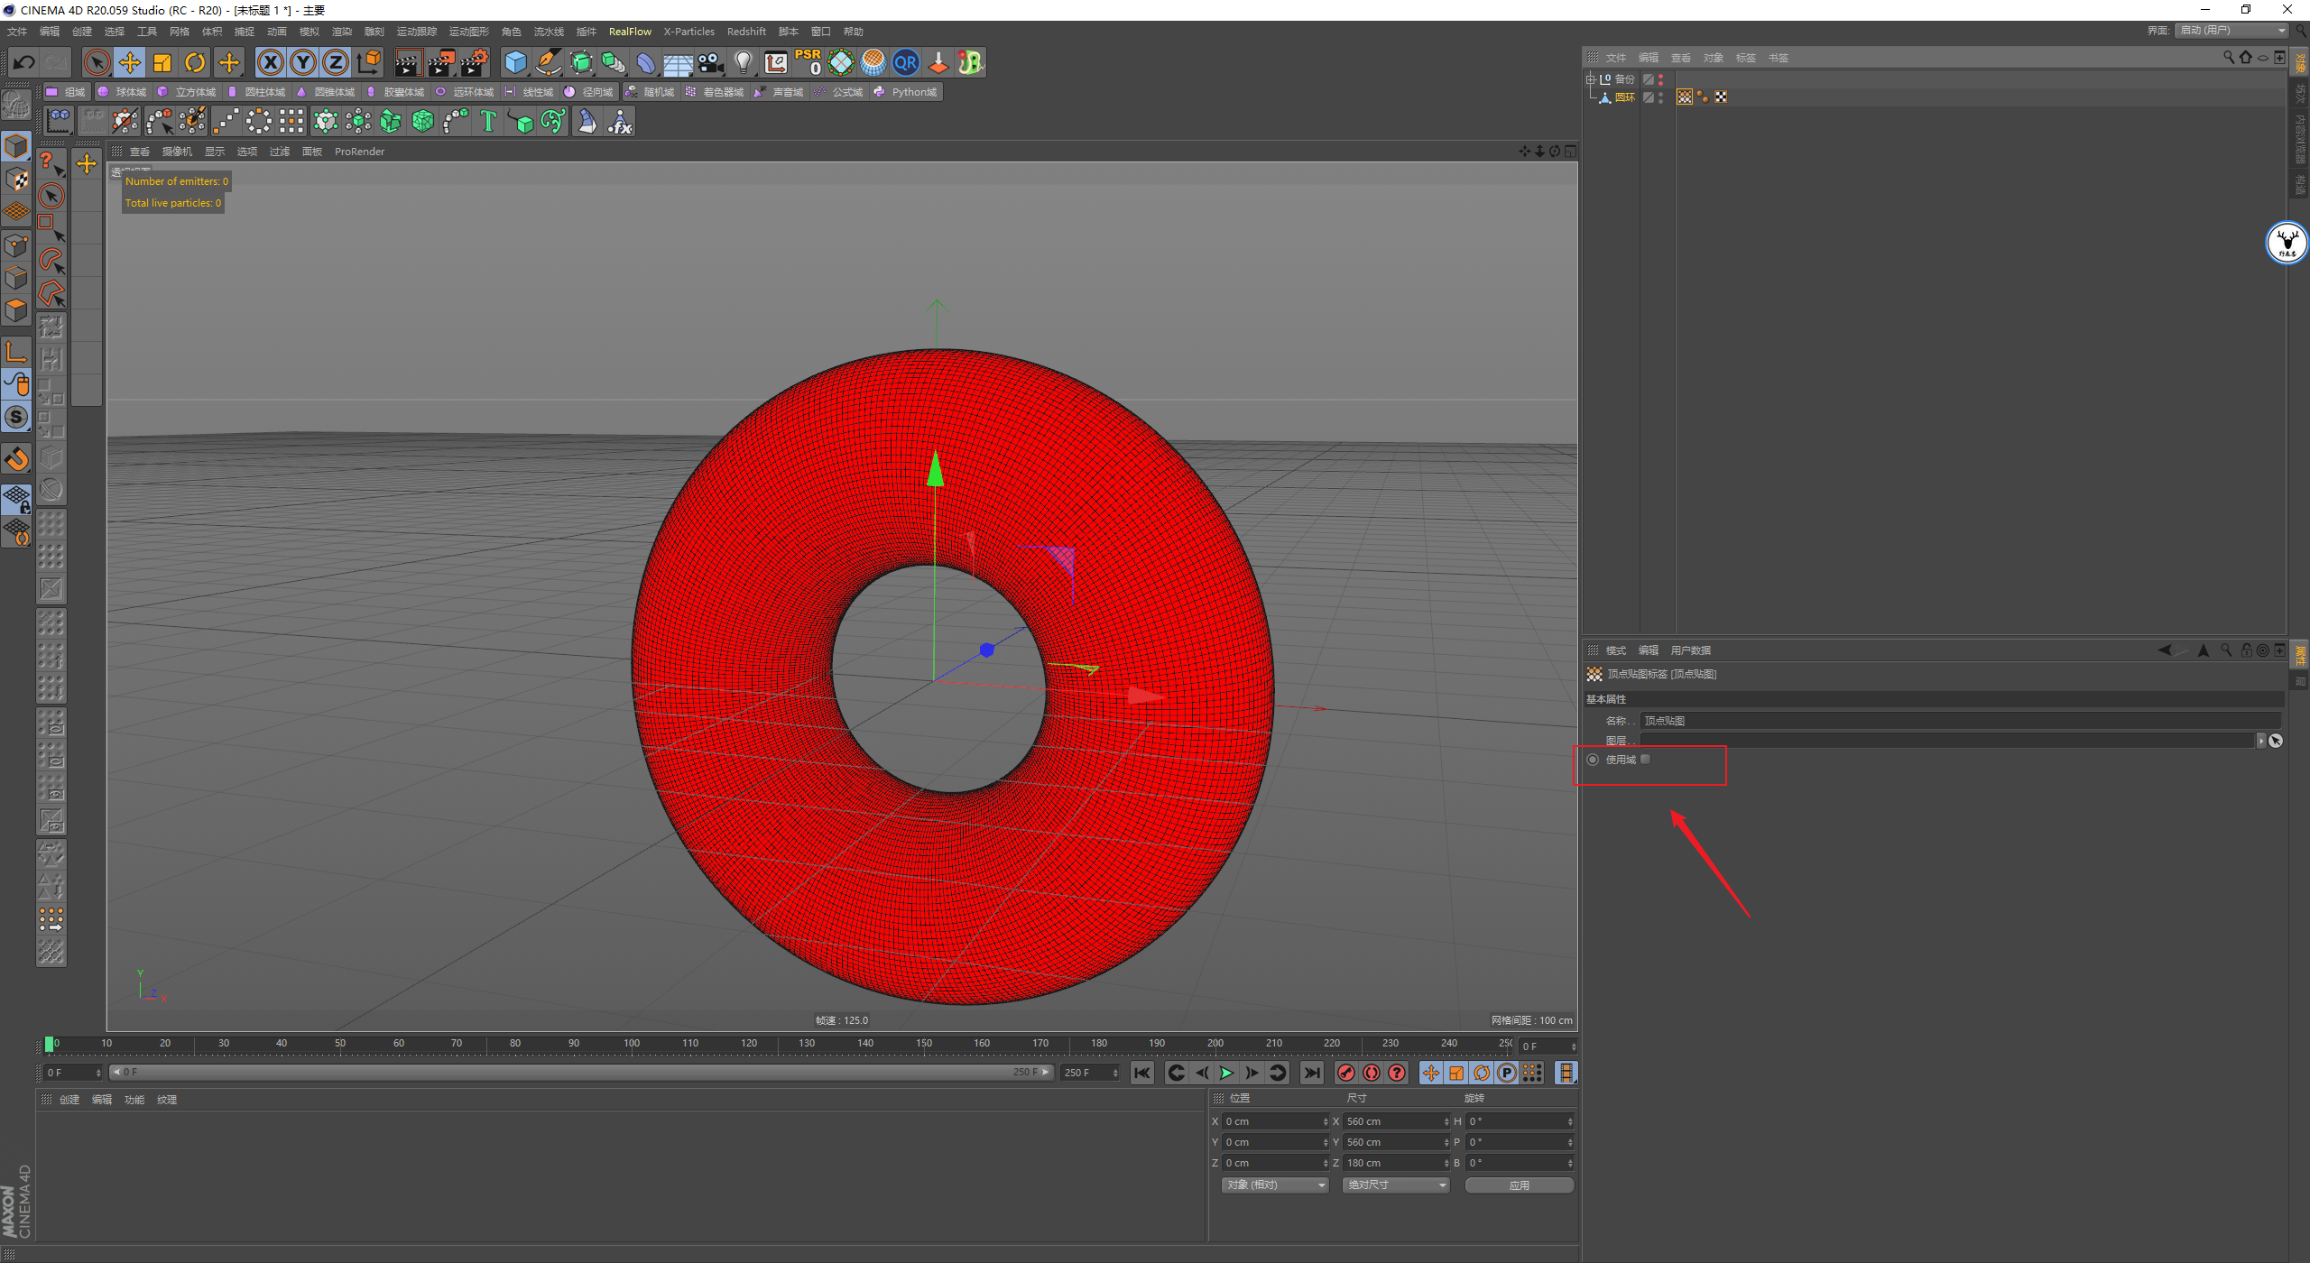
Task: Open the RealFlow menu
Action: click(630, 32)
